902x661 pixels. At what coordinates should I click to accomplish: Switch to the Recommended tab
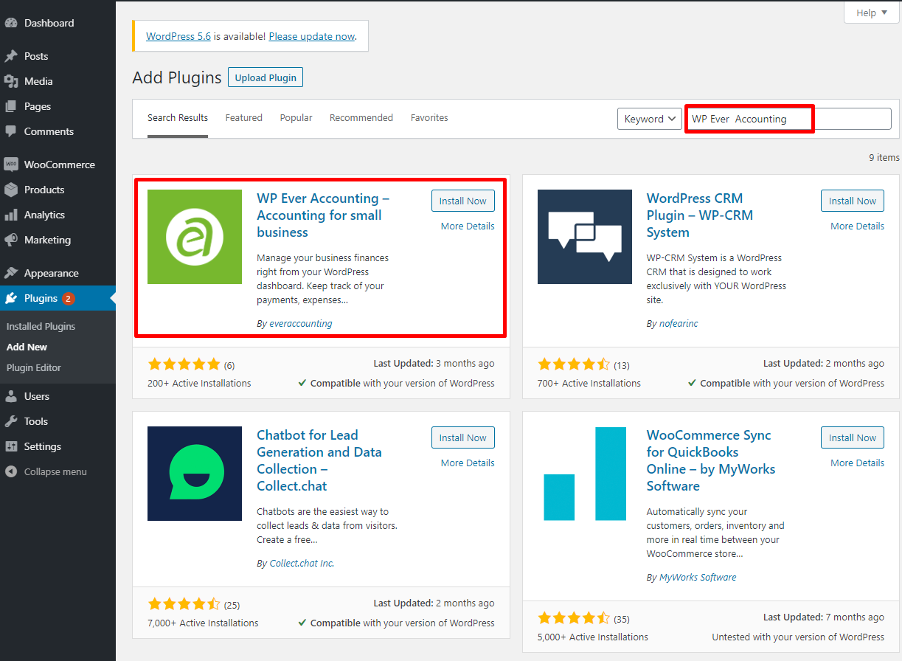click(x=361, y=118)
